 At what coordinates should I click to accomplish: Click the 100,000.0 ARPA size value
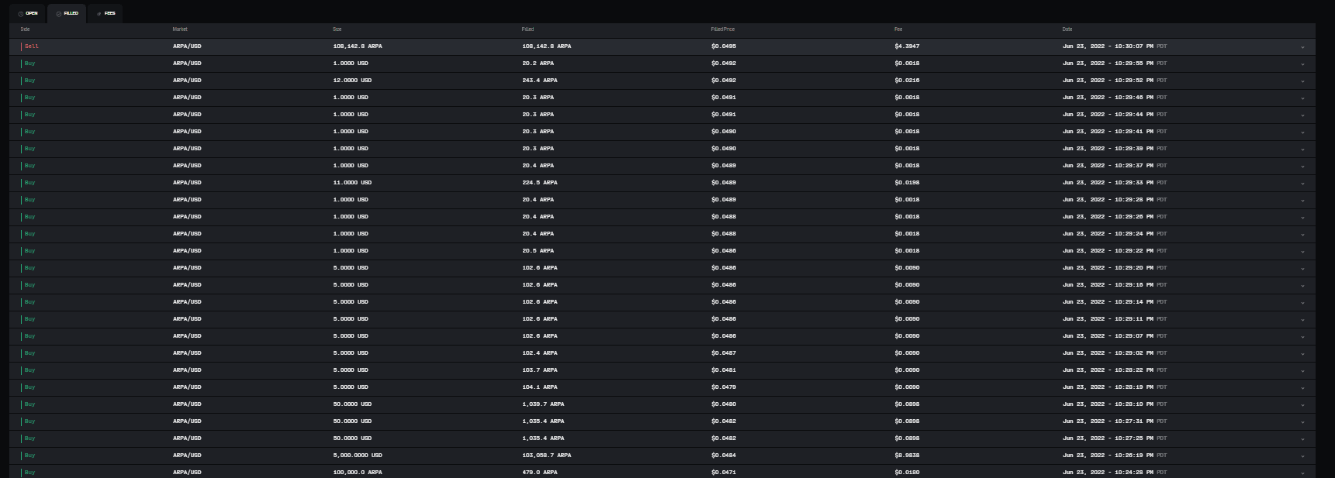358,473
